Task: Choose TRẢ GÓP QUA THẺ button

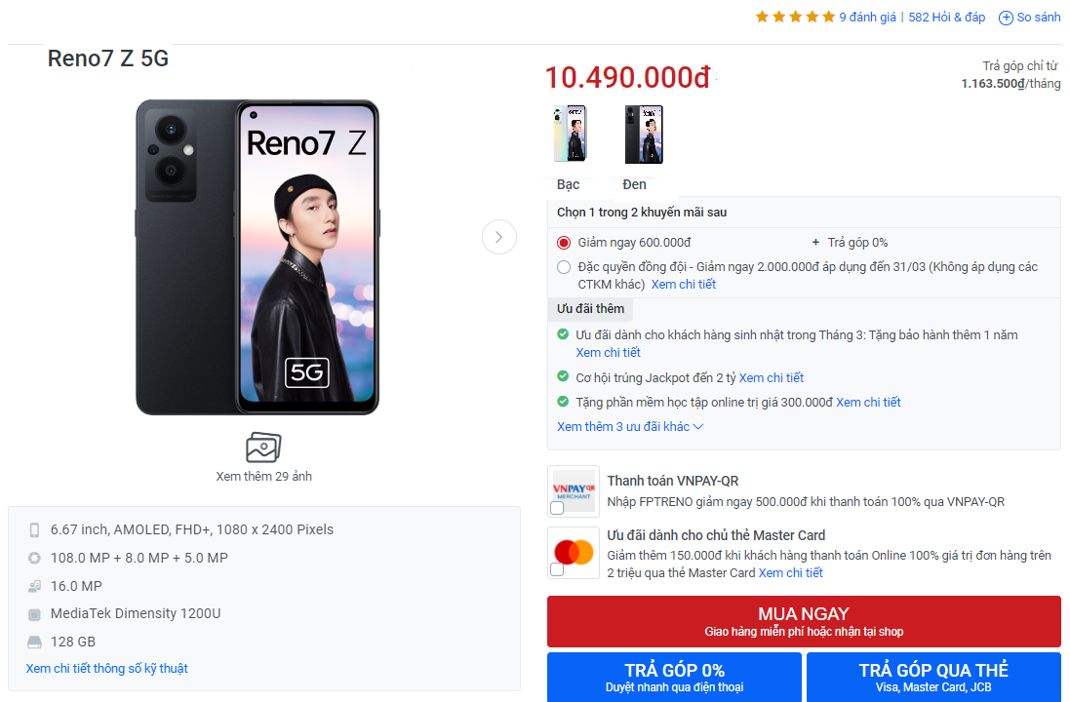Action: pos(932,678)
